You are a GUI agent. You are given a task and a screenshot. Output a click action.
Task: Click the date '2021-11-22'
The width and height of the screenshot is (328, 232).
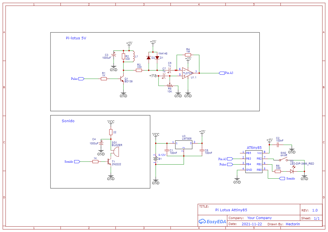point(252,224)
